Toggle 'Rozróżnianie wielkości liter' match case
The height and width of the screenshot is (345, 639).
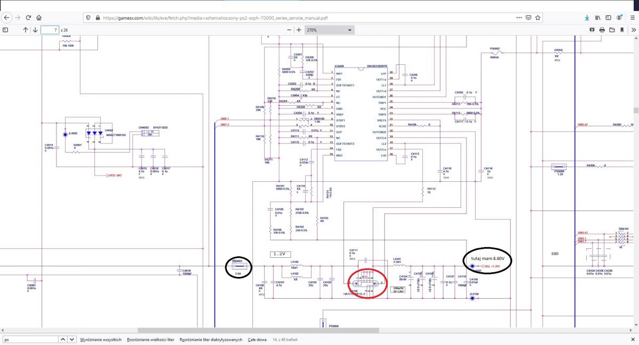click(151, 339)
